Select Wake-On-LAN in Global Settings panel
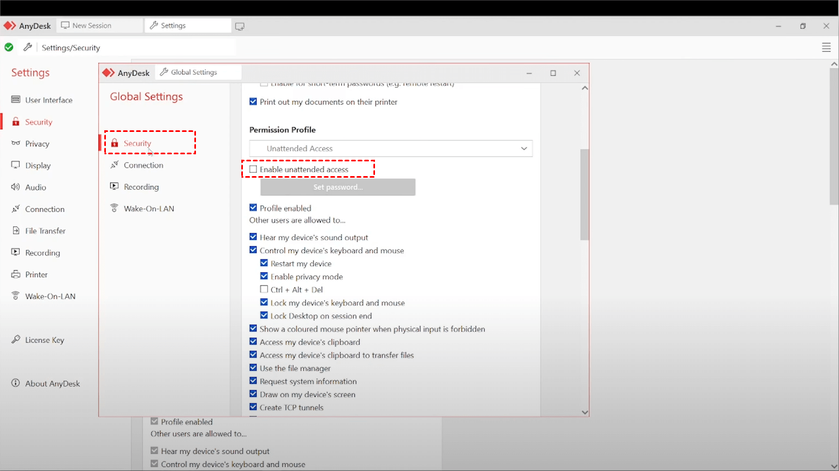Viewport: 839px width, 471px height. pos(148,209)
